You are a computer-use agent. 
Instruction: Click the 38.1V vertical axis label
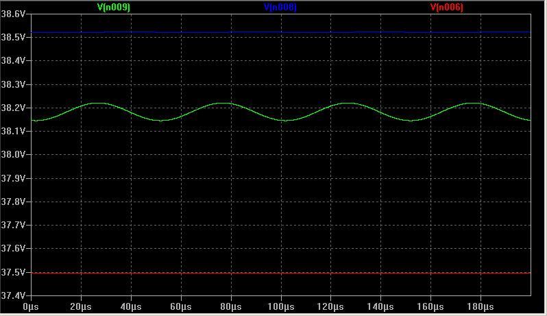click(x=13, y=131)
